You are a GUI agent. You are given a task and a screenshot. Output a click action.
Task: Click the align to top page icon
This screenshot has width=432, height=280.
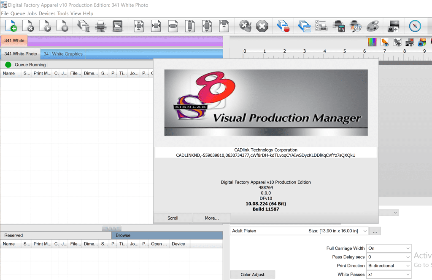224,26
